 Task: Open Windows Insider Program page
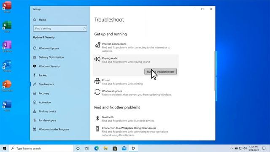pyautogui.click(x=54, y=129)
